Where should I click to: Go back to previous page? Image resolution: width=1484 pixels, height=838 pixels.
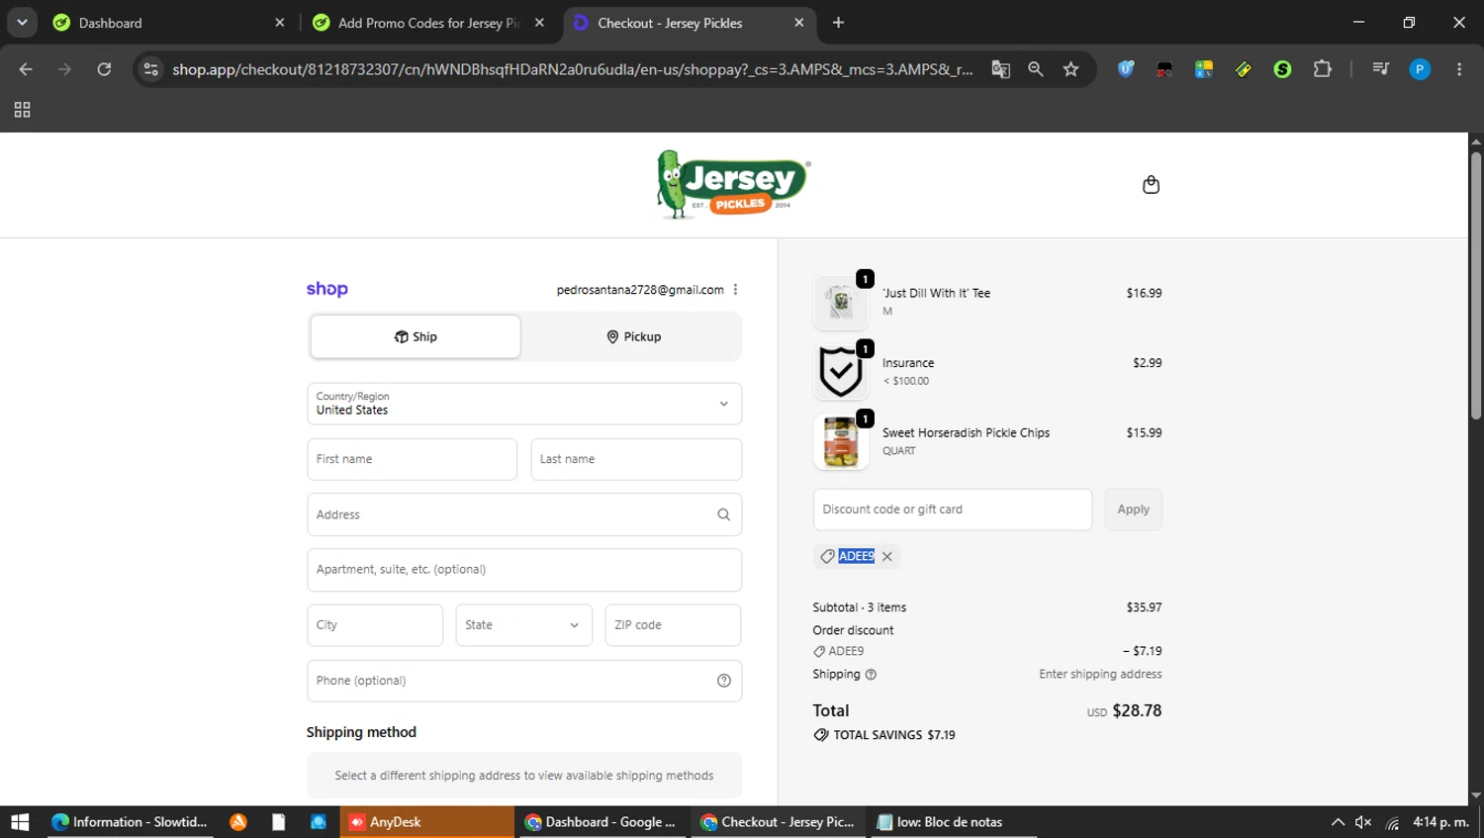(x=26, y=69)
